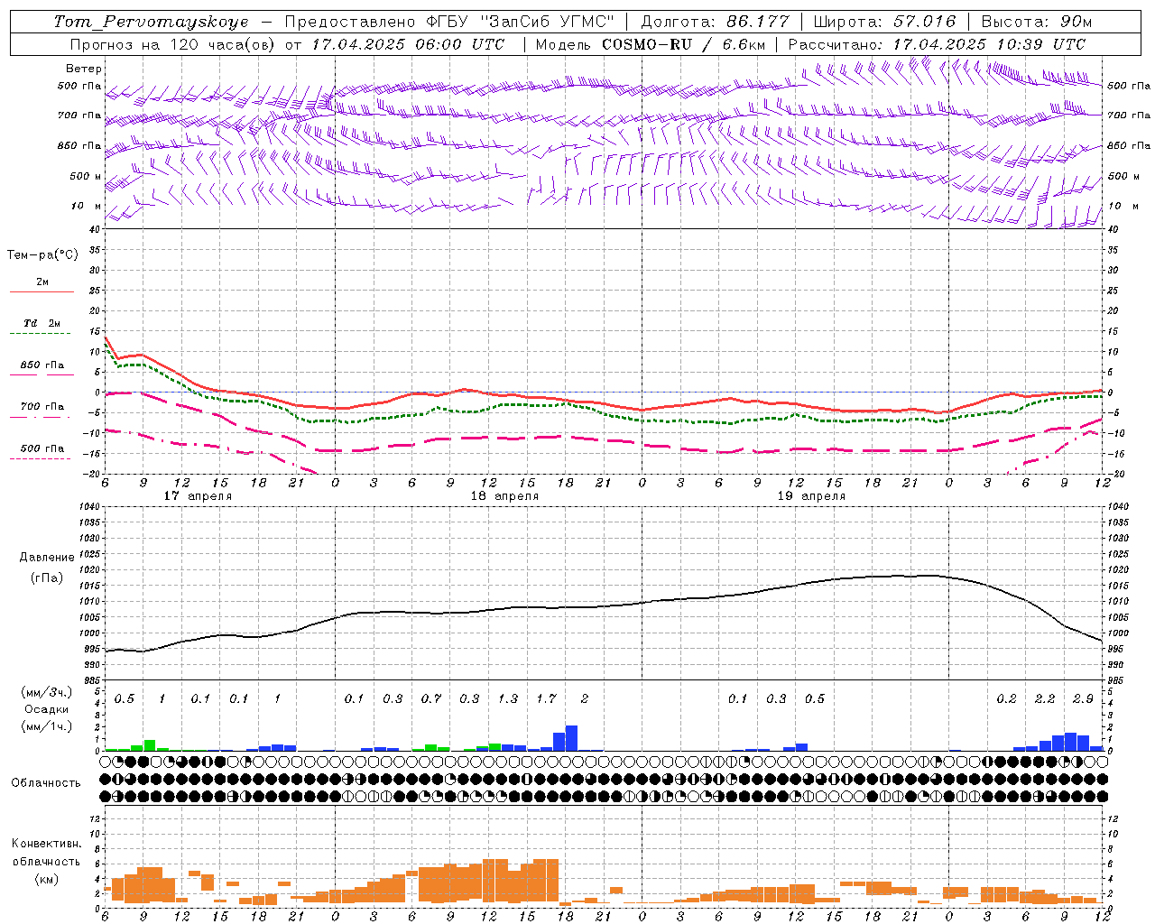Click the "(км)" unit under convective cloudiness
The width and height of the screenshot is (1155, 924).
[x=46, y=879]
